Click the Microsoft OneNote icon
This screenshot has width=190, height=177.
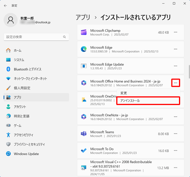84,117
